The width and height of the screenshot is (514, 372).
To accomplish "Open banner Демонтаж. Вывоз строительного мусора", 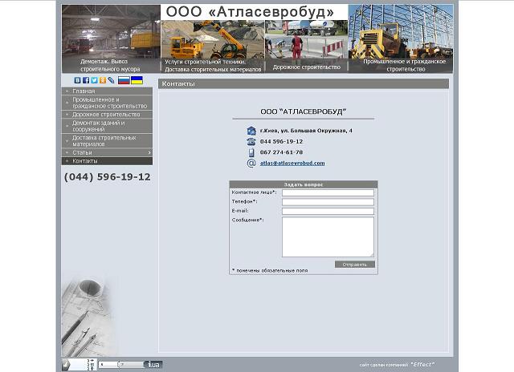I will coord(111,38).
